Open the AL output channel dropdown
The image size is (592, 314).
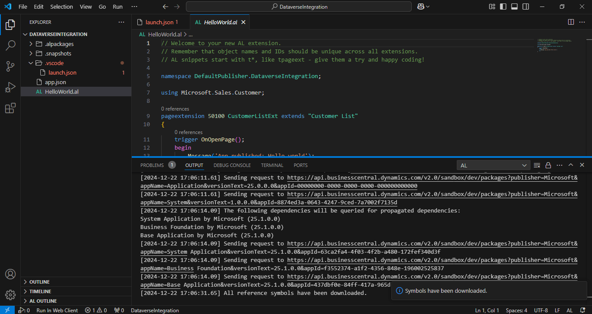[x=493, y=165]
